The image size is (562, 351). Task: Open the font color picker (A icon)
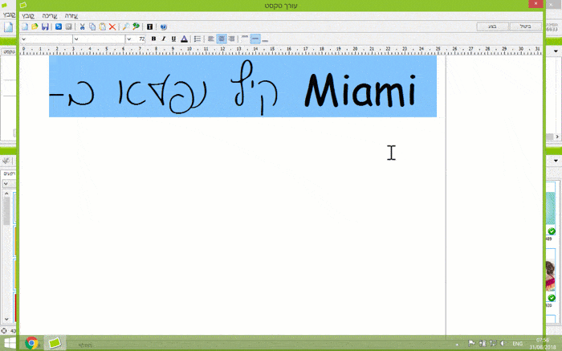coord(184,39)
